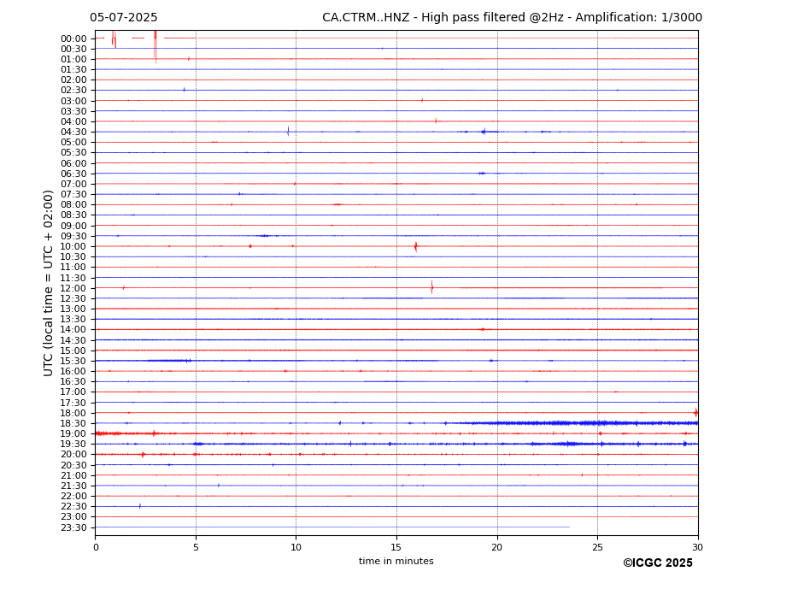Click the 10:00 row time label
Screen dimensions: 792x595
(x=73, y=247)
